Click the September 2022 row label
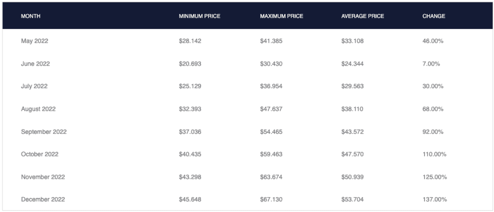The height and width of the screenshot is (212, 494). pyautogui.click(x=44, y=132)
